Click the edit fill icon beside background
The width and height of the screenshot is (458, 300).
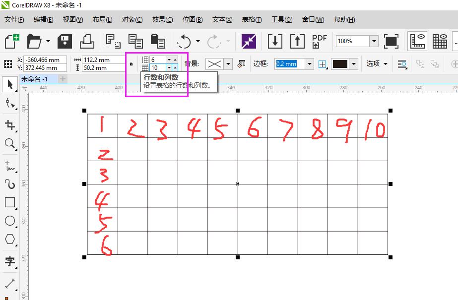[x=241, y=64]
